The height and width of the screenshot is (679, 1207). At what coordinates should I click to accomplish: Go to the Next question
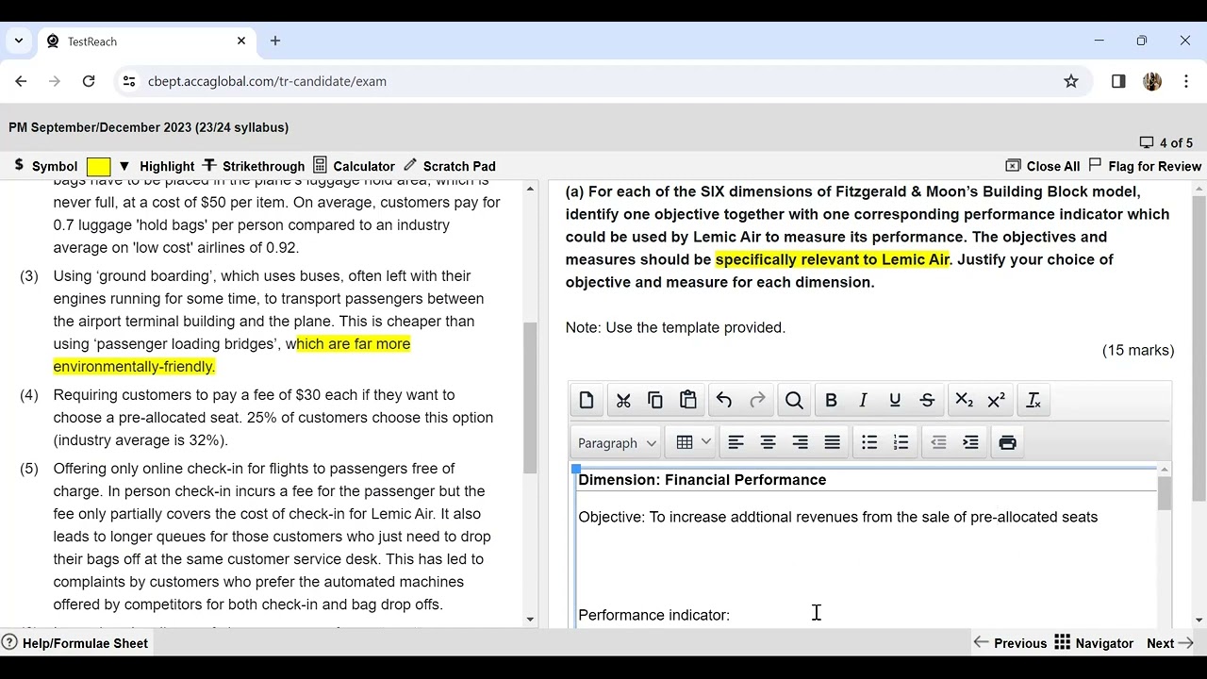[x=1170, y=643]
